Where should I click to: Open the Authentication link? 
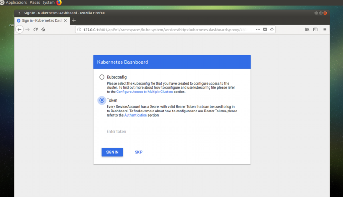(x=135, y=115)
